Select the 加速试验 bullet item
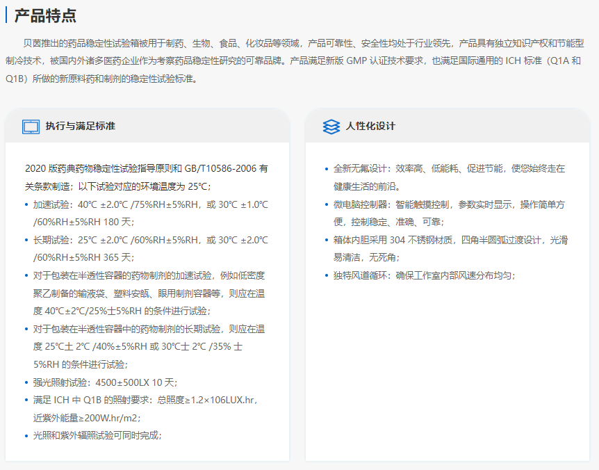Image resolution: width=599 pixels, height=470 pixels. click(149, 213)
